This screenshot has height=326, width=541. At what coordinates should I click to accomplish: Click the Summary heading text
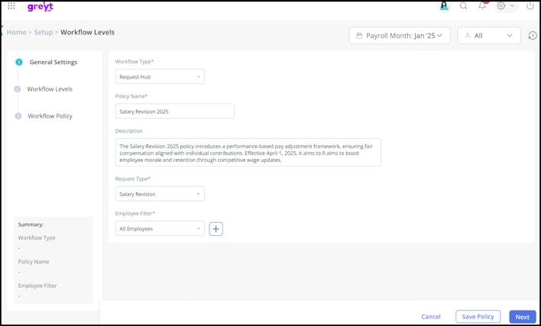31,224
